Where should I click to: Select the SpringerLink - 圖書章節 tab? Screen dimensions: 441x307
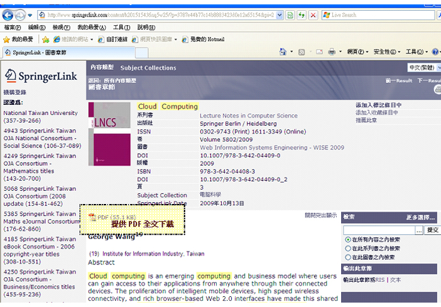69,53
